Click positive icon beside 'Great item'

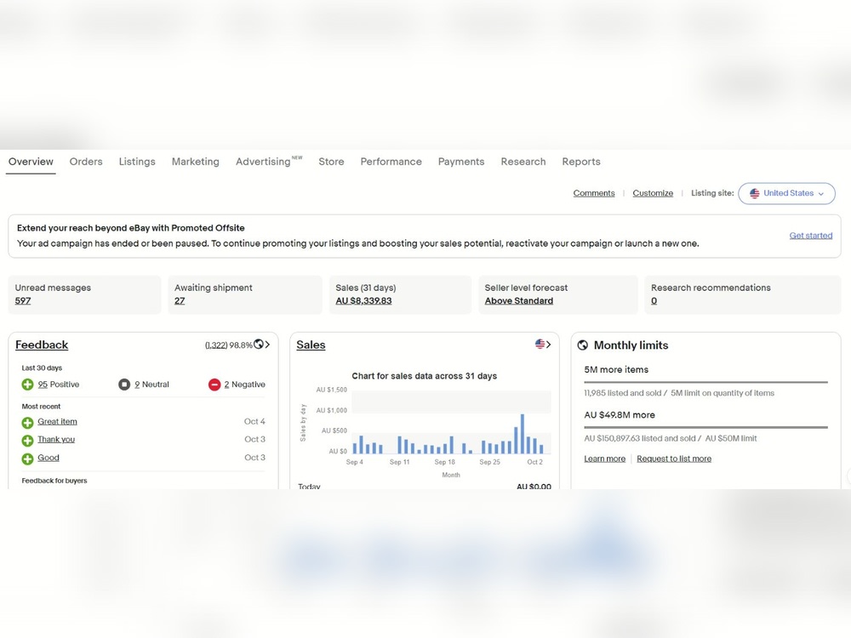tap(27, 423)
